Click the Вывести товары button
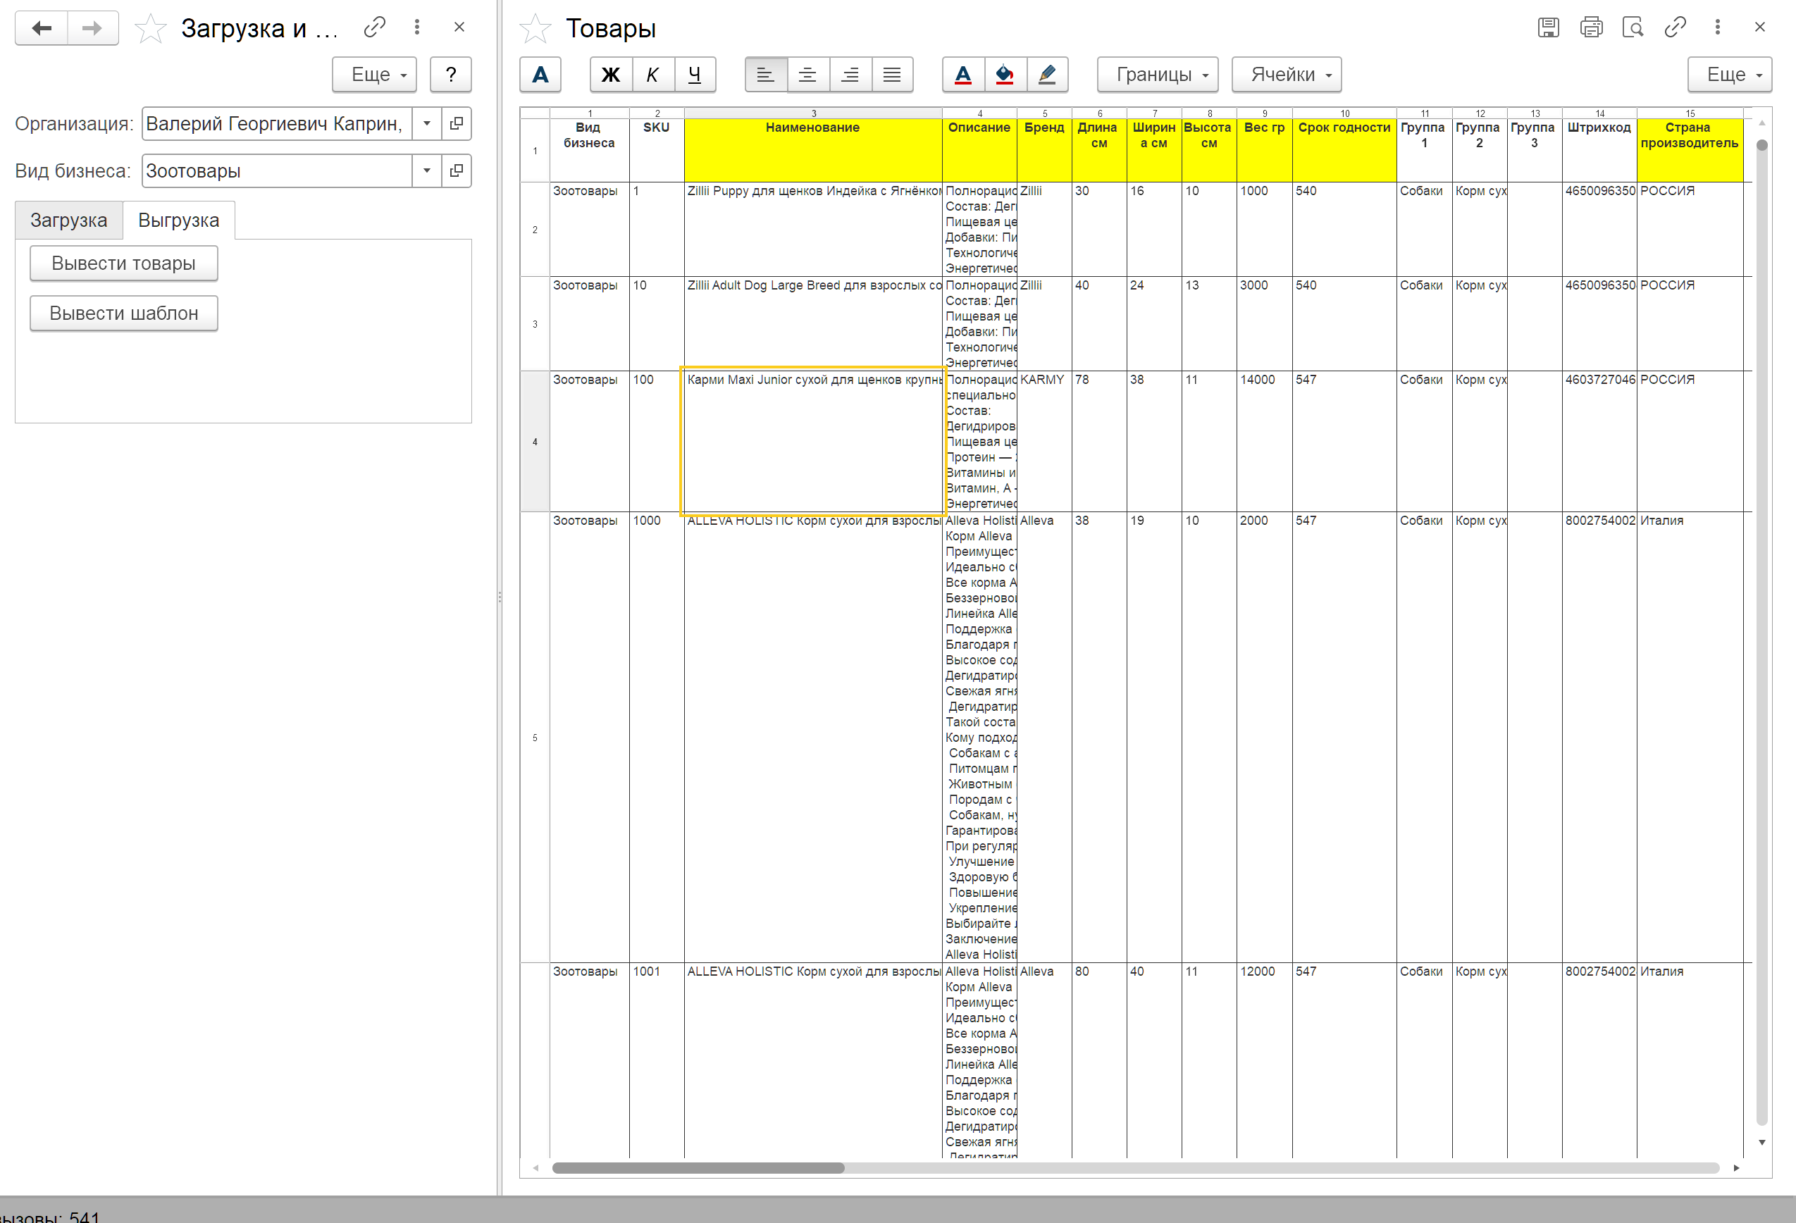This screenshot has height=1223, width=1796. 123,263
